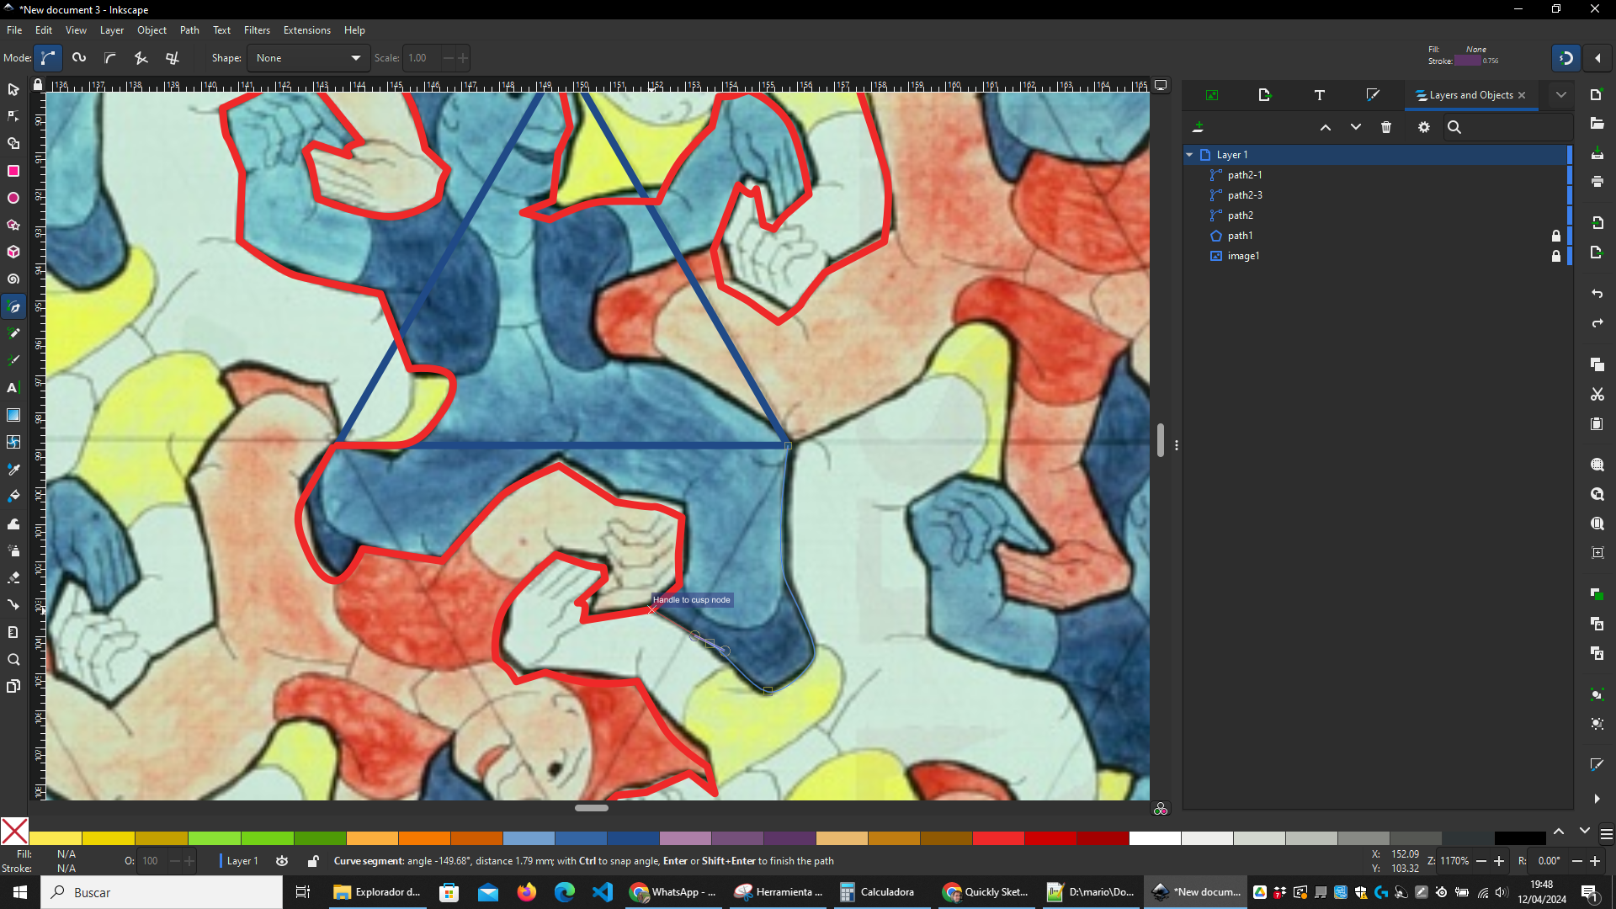Open the Layer menu
Image resolution: width=1616 pixels, height=909 pixels.
click(x=112, y=30)
